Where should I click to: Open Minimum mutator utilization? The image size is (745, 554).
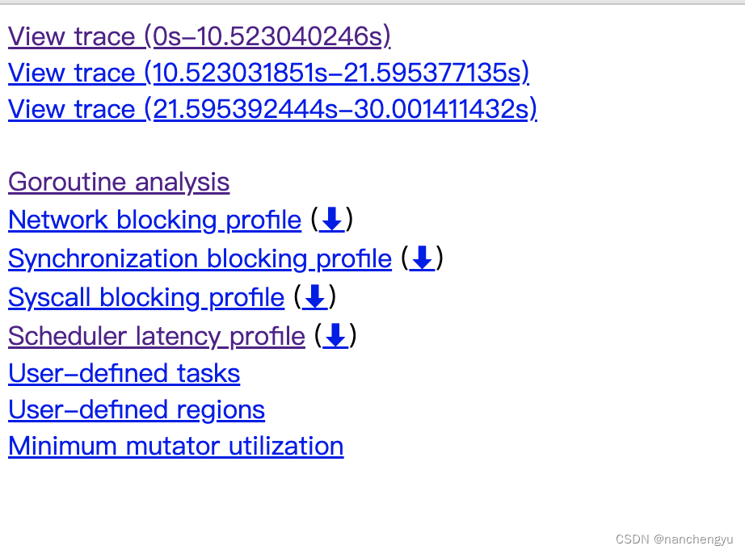175,446
